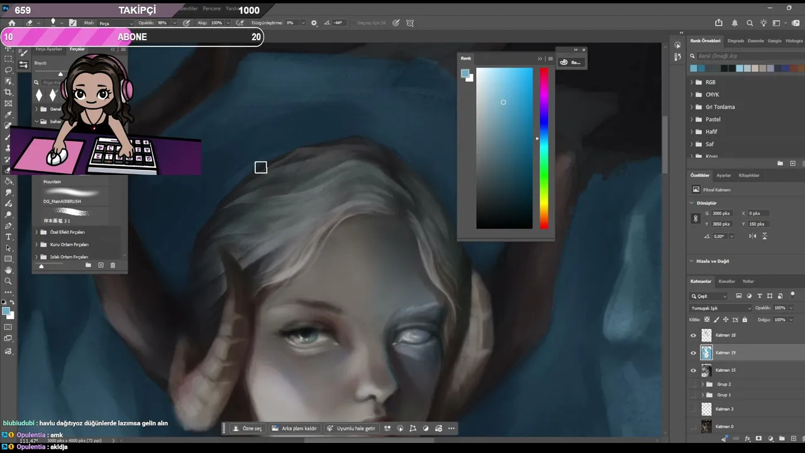This screenshot has height=453, width=805.
Task: Click the symmetry butterfly icon
Action: [x=410, y=23]
